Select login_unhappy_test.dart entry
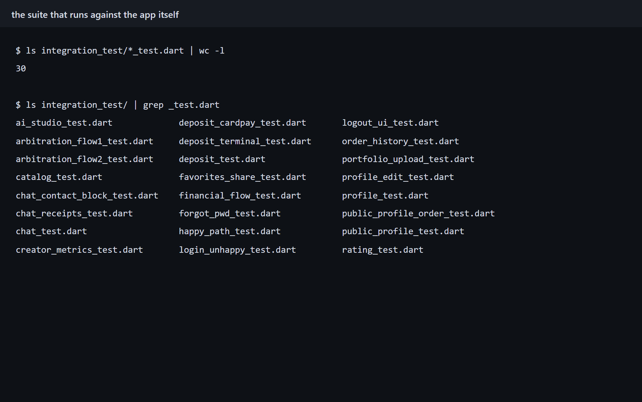The height and width of the screenshot is (402, 642). click(x=238, y=250)
